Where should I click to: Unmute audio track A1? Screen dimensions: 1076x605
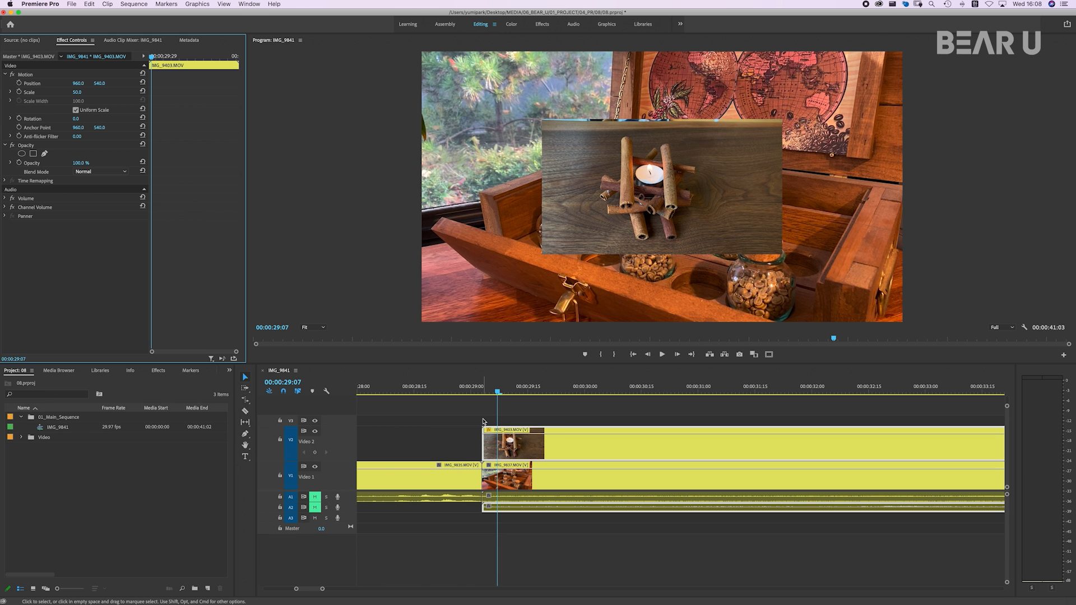(315, 496)
